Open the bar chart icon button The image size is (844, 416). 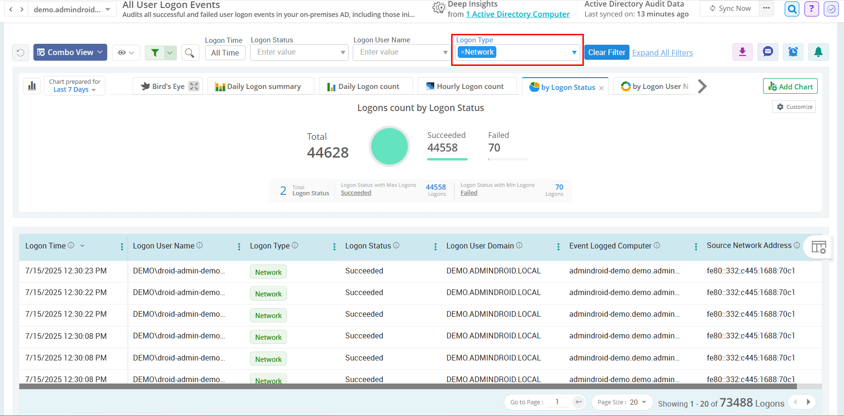[x=32, y=86]
